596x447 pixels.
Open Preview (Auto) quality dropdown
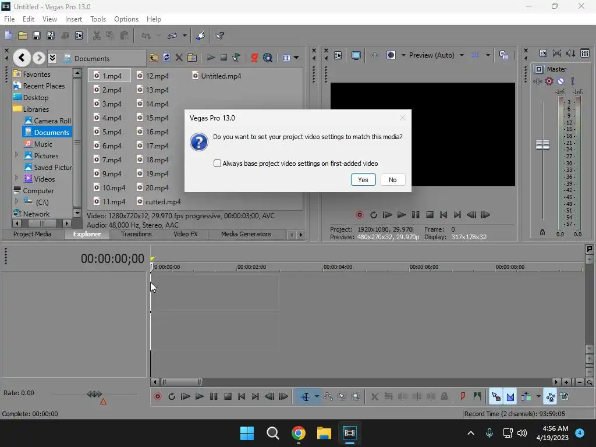462,55
